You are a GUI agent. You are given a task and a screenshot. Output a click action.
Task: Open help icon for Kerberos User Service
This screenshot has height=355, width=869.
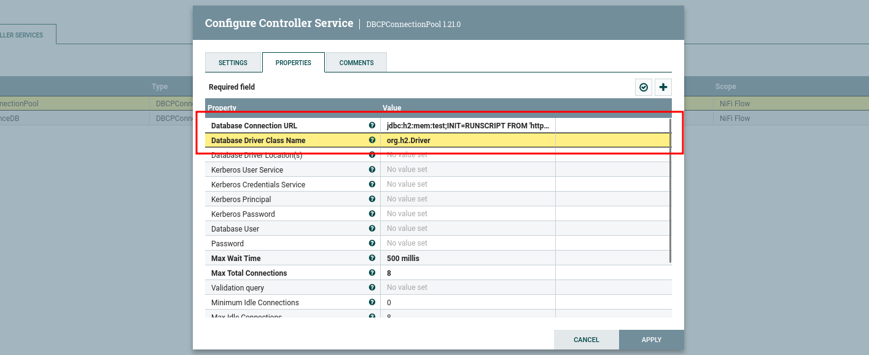[x=372, y=170]
